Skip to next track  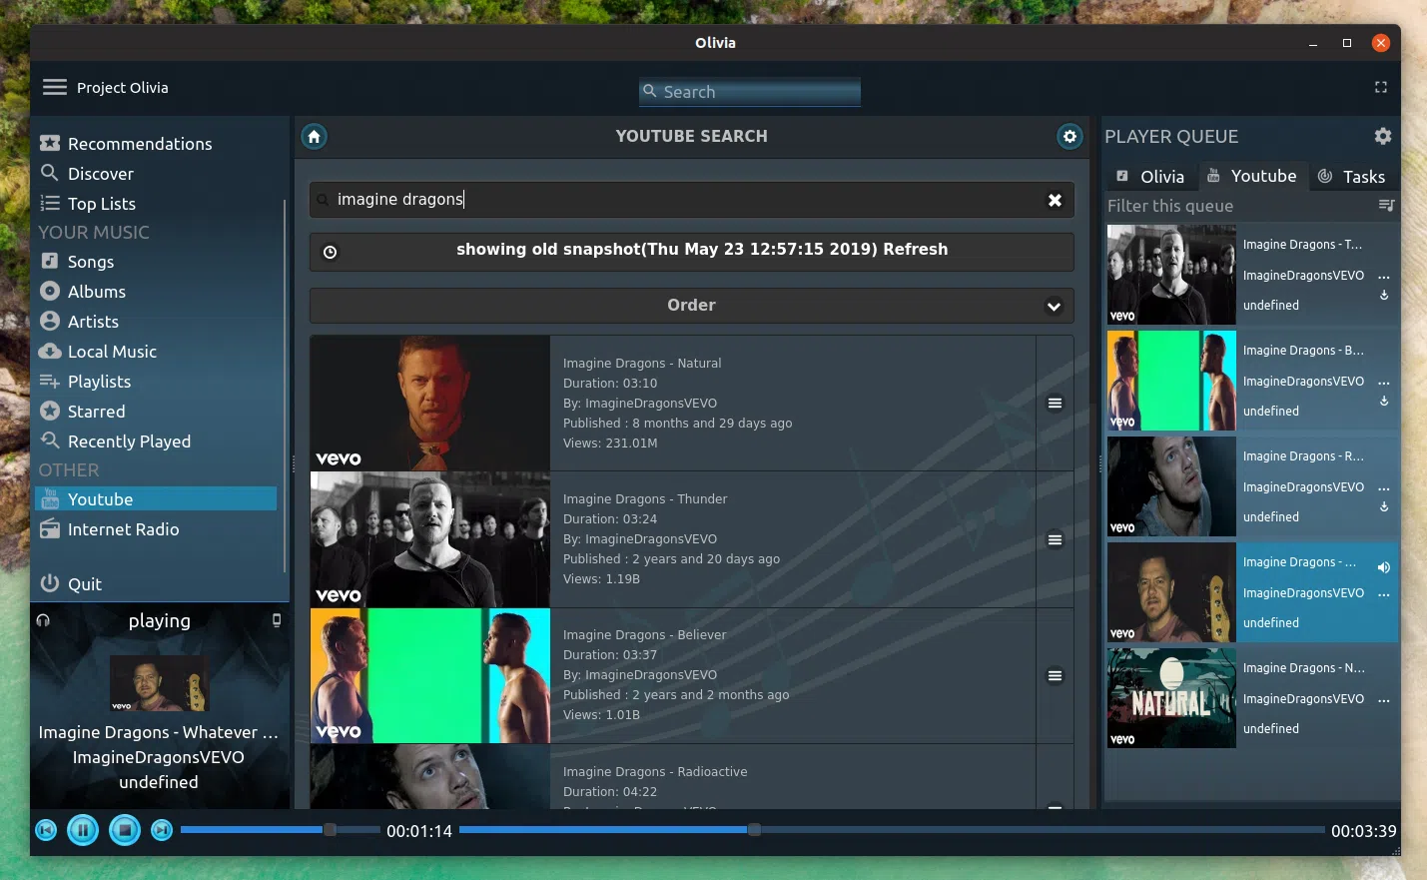[x=162, y=830]
